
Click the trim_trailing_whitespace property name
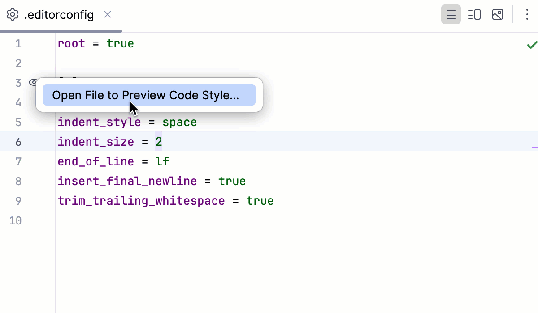click(141, 201)
